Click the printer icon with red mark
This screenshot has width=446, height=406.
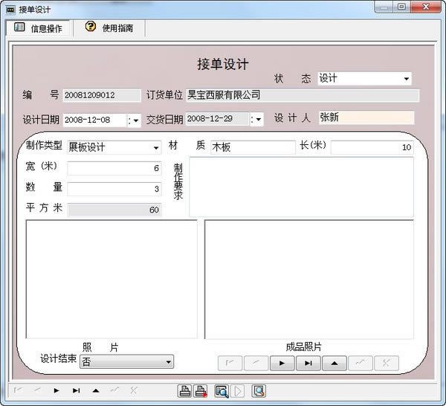click(x=201, y=391)
